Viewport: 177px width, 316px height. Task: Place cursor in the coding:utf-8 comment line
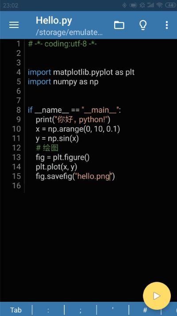click(x=62, y=44)
